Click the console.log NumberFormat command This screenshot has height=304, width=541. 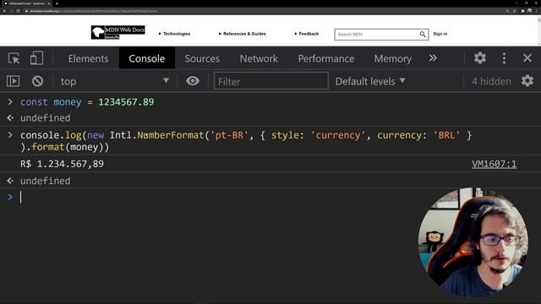coord(246,141)
